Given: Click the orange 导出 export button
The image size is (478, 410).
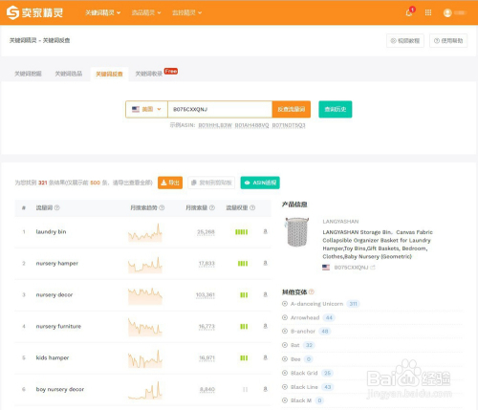Looking at the screenshot, I should (170, 183).
